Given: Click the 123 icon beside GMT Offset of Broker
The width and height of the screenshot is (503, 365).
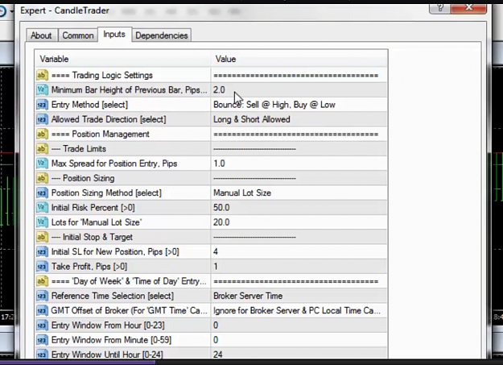Looking at the screenshot, I should [42, 311].
